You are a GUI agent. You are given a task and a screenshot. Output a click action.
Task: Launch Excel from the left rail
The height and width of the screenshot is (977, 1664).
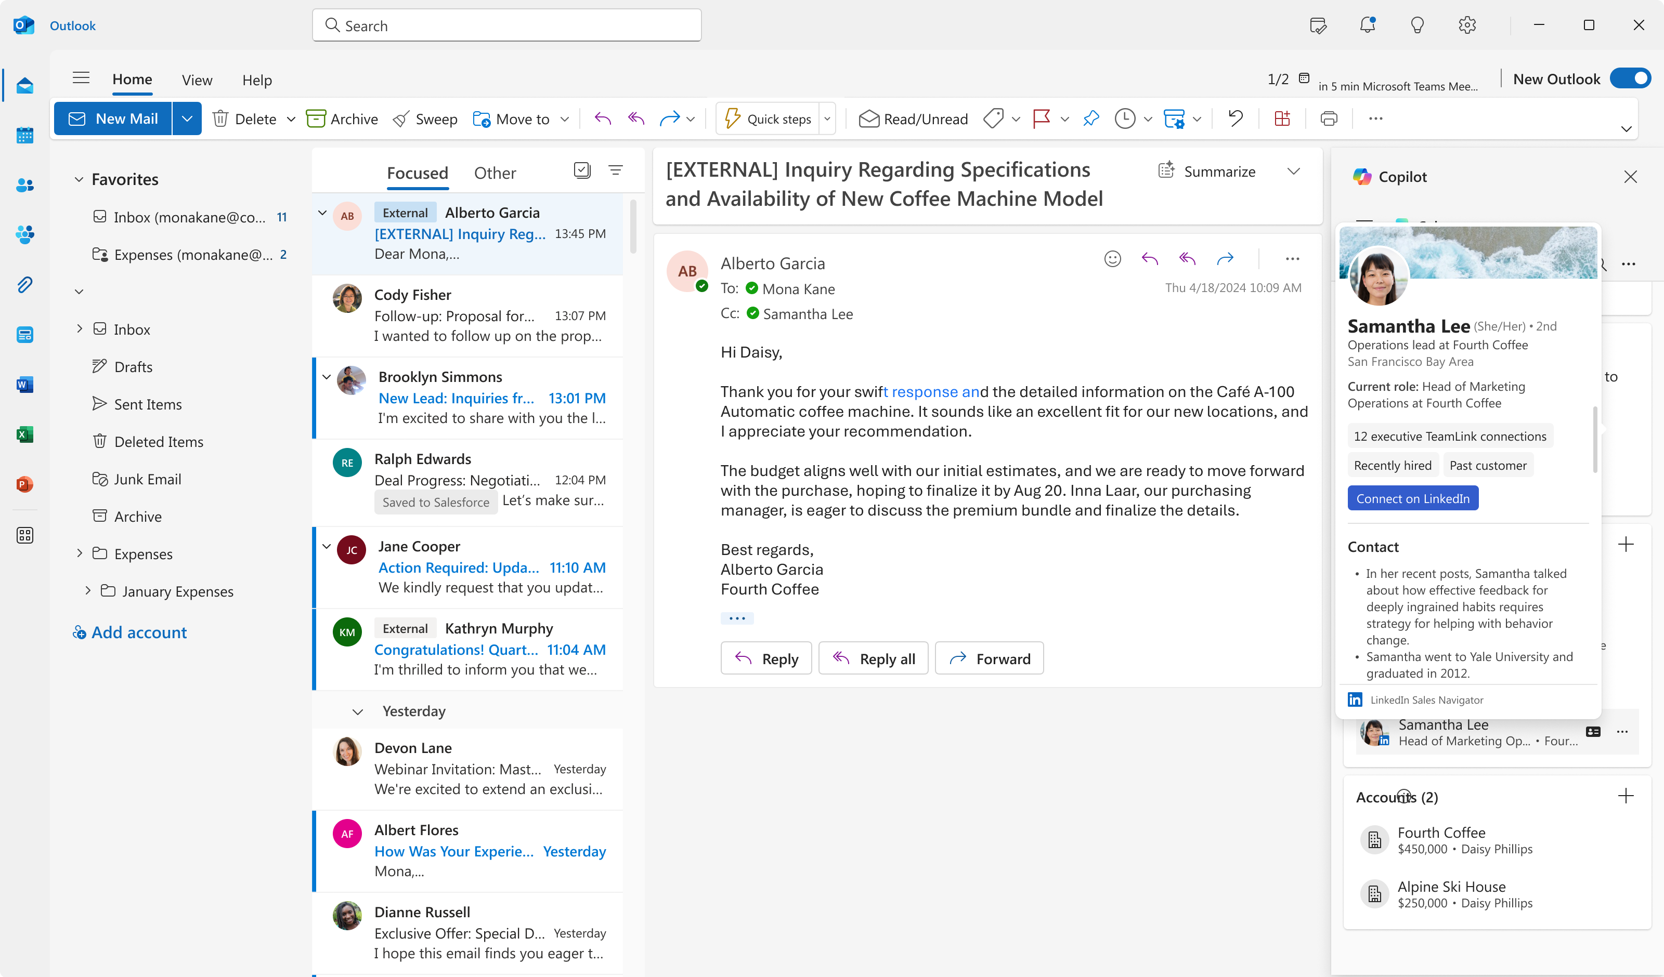tap(24, 434)
